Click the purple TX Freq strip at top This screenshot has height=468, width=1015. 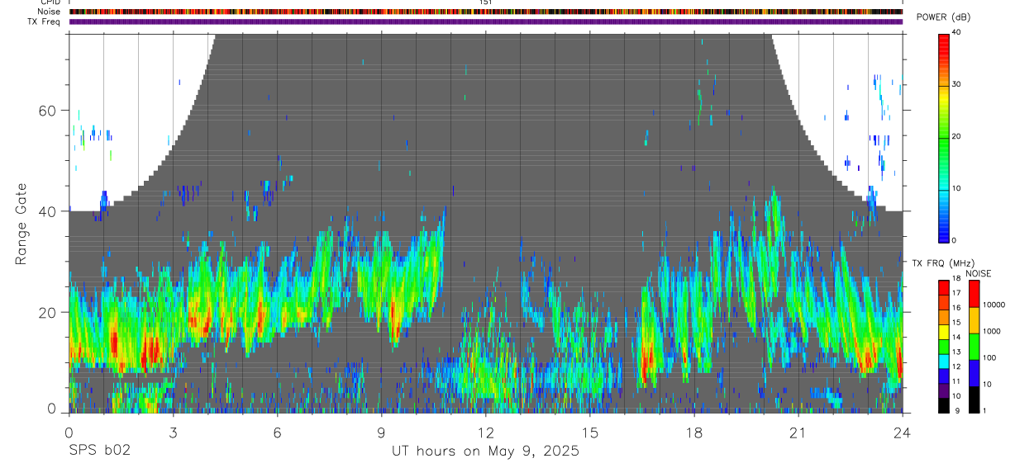coord(485,21)
